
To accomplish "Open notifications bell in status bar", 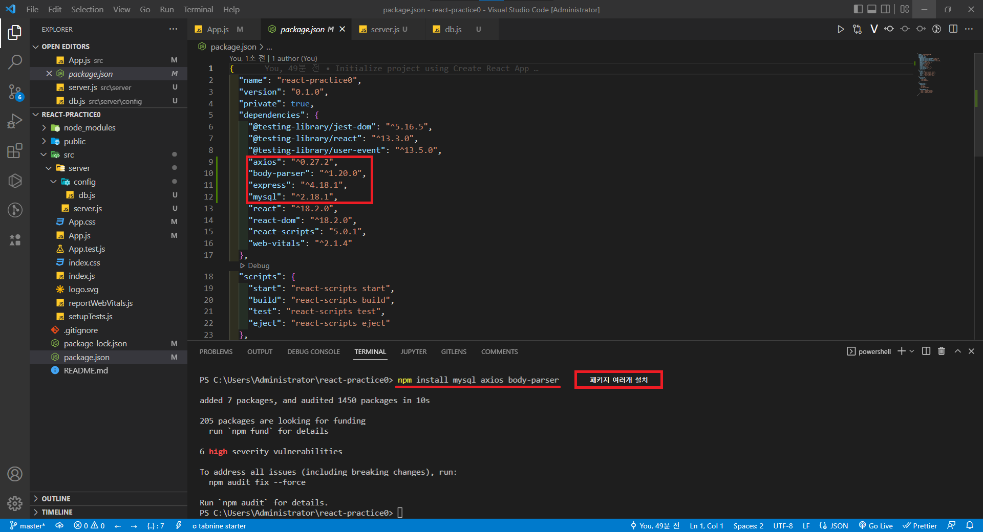I will 970,526.
